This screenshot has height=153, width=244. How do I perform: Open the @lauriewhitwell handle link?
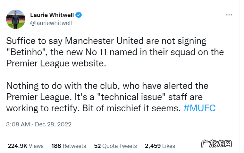pos(51,23)
